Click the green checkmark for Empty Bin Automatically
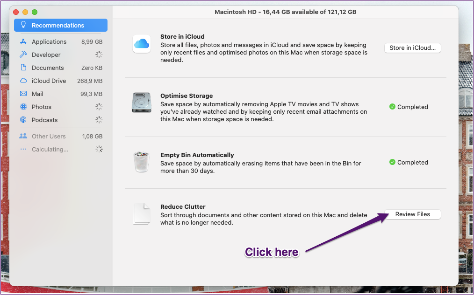Screen dimensions: 474x295 392,162
